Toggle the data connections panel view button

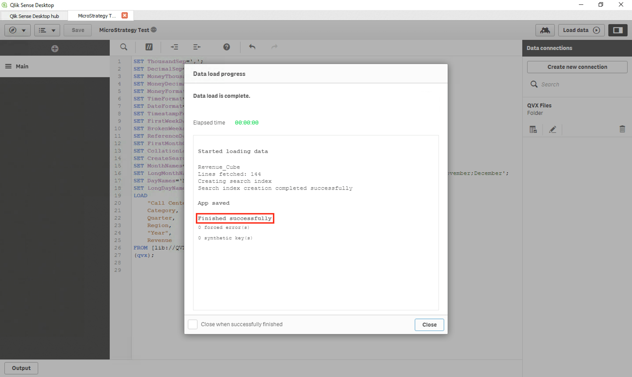point(618,30)
